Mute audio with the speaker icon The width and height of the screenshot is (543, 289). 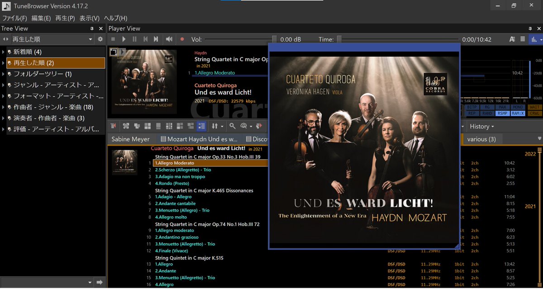169,39
